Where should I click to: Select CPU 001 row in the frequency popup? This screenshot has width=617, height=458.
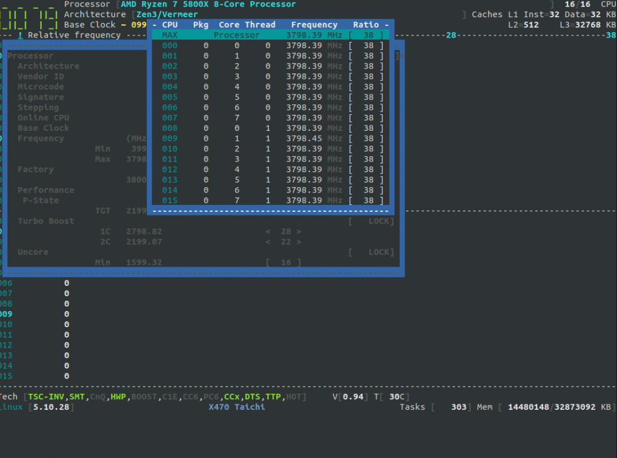[x=271, y=56]
